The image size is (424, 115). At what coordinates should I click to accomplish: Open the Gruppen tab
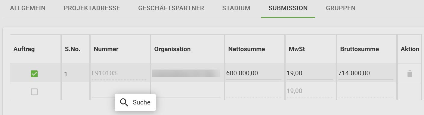[x=341, y=8]
